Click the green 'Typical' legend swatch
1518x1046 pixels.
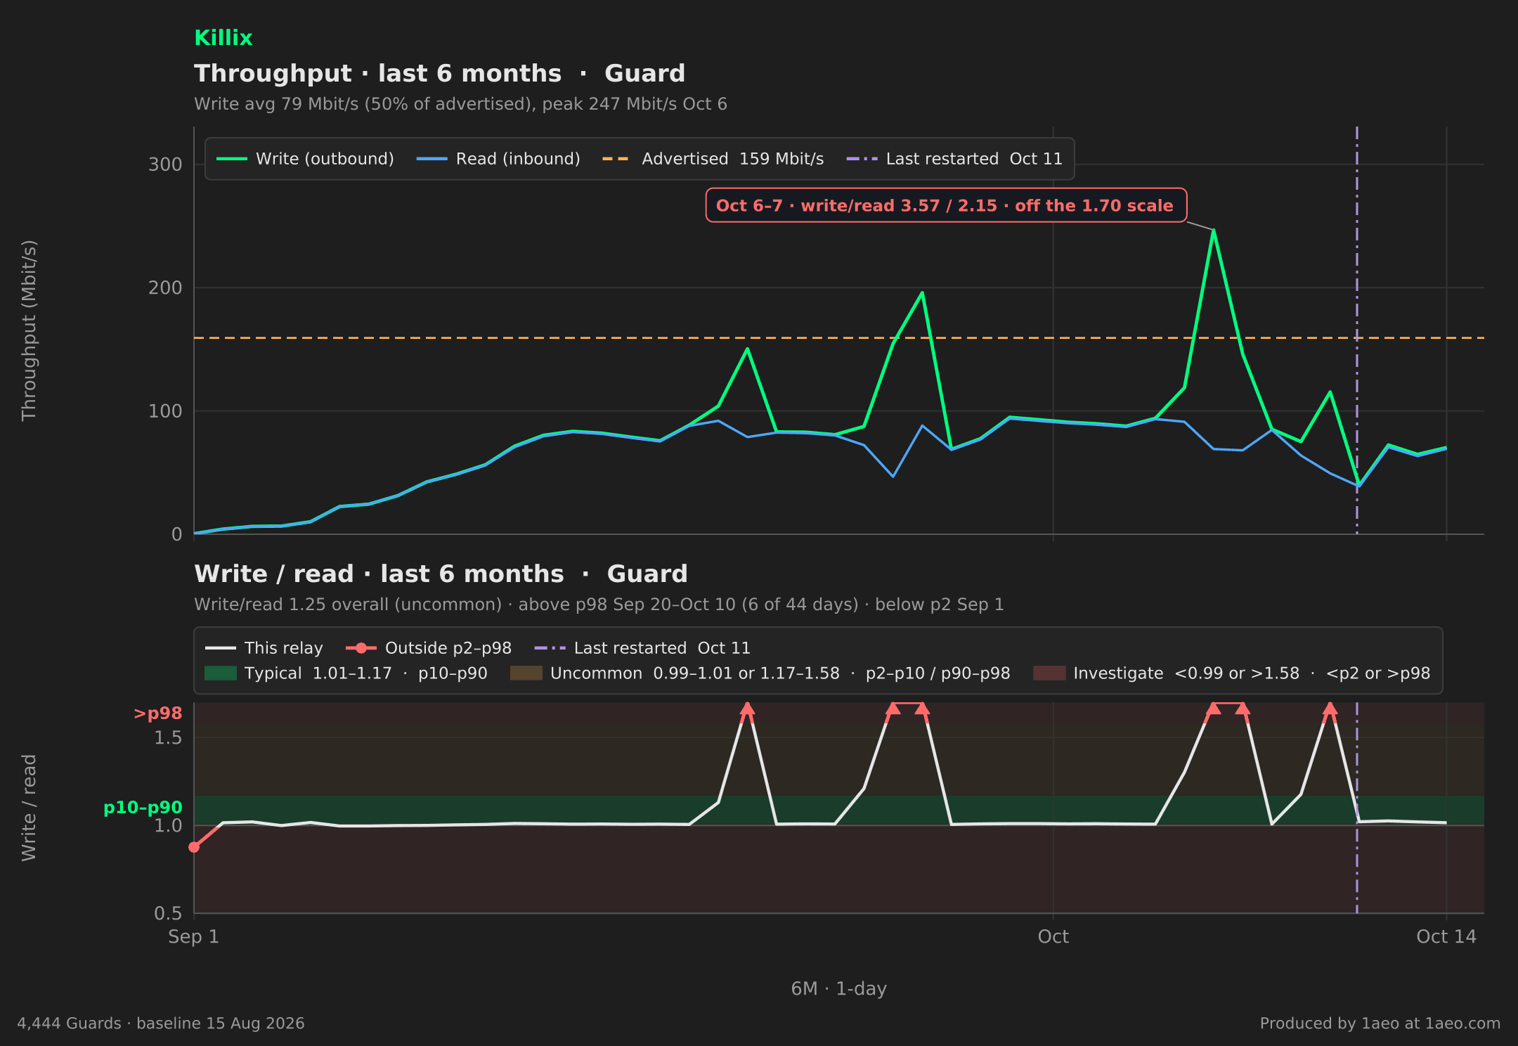pyautogui.click(x=221, y=673)
